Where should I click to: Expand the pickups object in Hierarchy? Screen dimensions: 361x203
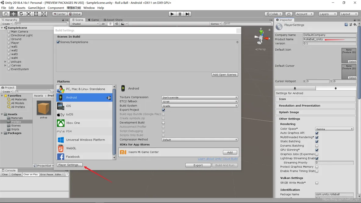coord(5,62)
